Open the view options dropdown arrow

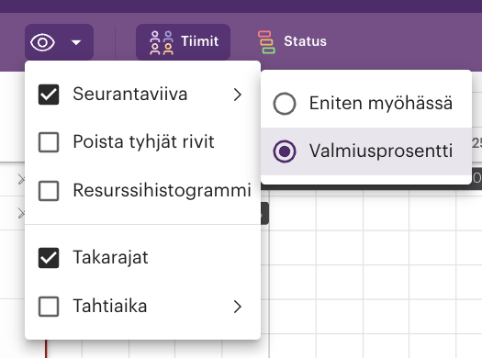coord(76,42)
